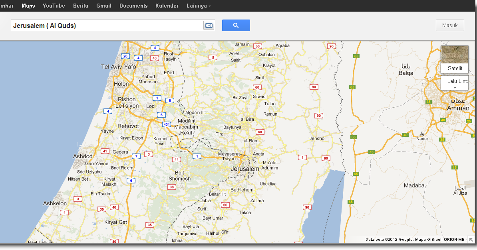Click the Kiryat Malakhi label
477x250 pixels.
click(x=109, y=182)
